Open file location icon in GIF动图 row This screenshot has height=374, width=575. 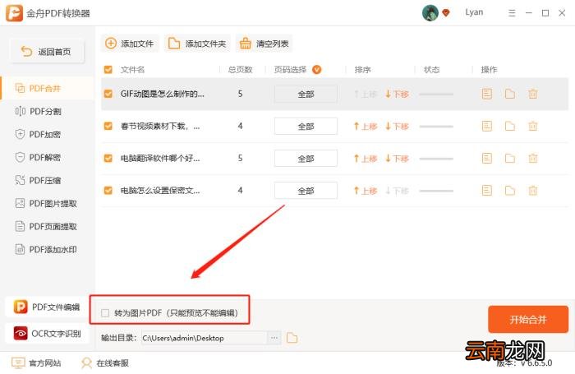[x=510, y=94]
